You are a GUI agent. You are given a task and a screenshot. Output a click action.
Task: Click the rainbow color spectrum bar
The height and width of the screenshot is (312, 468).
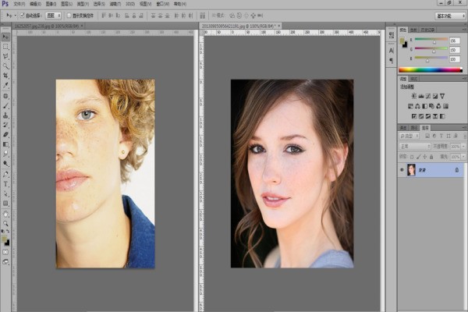pos(431,69)
